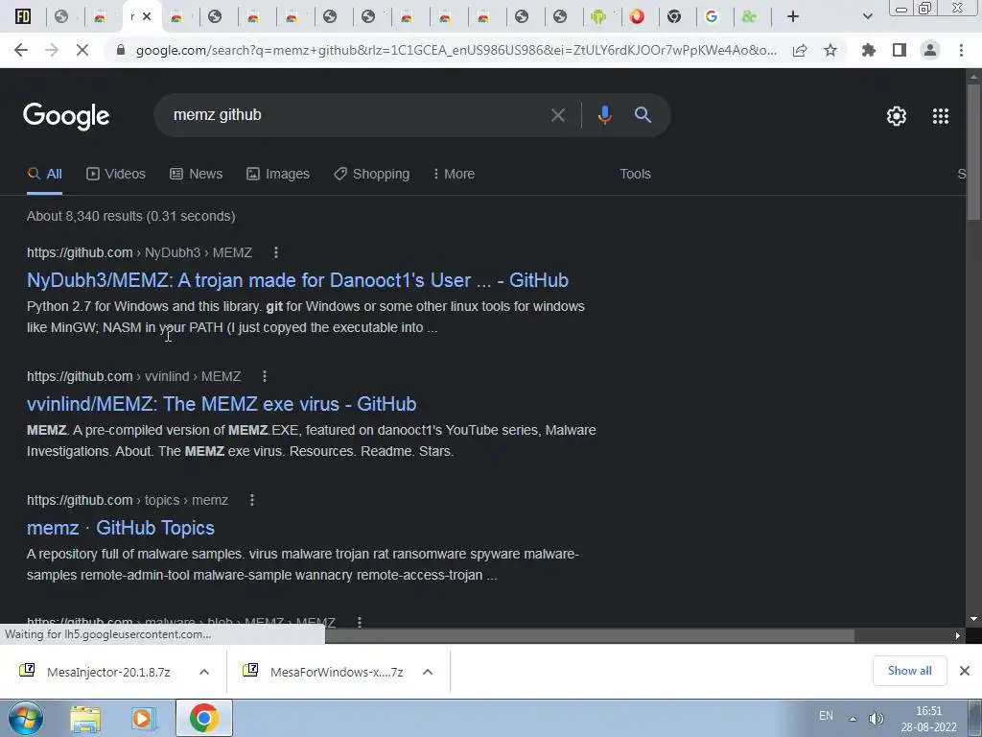
Task: Click the horizontal scrollbar thumb
Action: click(x=590, y=635)
